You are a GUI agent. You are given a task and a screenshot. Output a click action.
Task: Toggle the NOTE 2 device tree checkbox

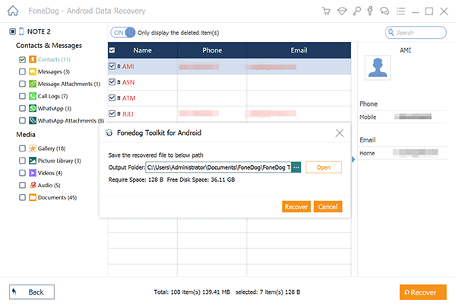click(x=12, y=31)
